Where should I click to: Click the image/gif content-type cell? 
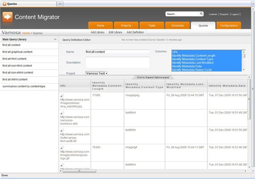click(144, 153)
